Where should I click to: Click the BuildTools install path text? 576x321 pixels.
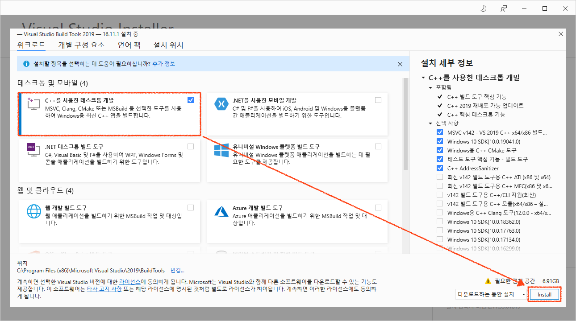[x=91, y=271]
